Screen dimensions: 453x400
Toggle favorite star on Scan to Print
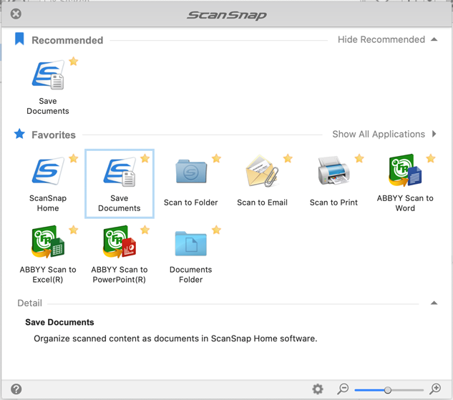coord(359,158)
